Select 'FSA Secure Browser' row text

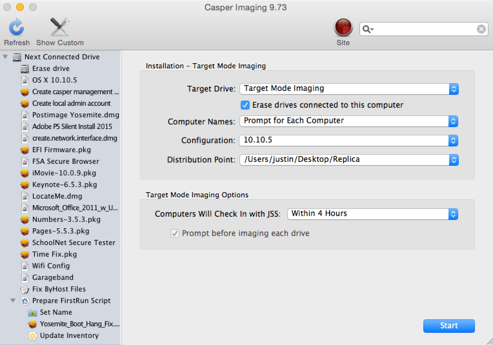pyautogui.click(x=66, y=162)
